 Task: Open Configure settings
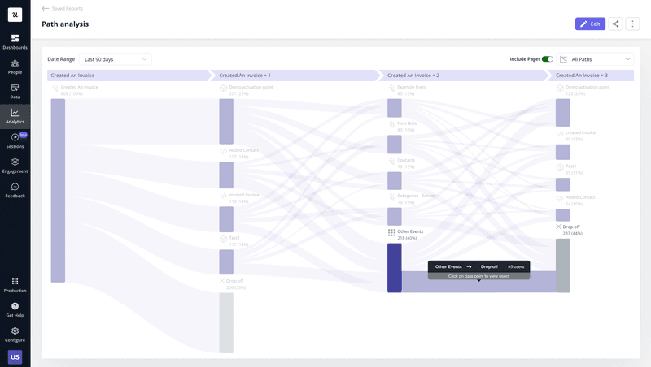[x=15, y=335]
